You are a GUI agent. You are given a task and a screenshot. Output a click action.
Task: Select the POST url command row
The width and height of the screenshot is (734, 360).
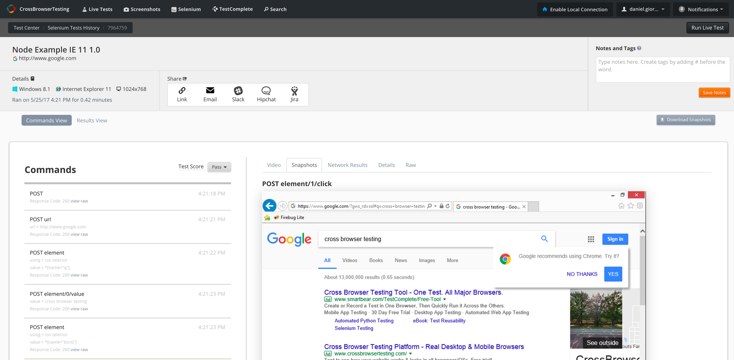(x=128, y=226)
